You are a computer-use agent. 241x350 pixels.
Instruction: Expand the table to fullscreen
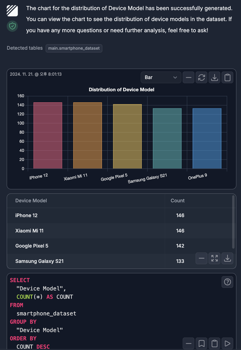(x=215, y=258)
